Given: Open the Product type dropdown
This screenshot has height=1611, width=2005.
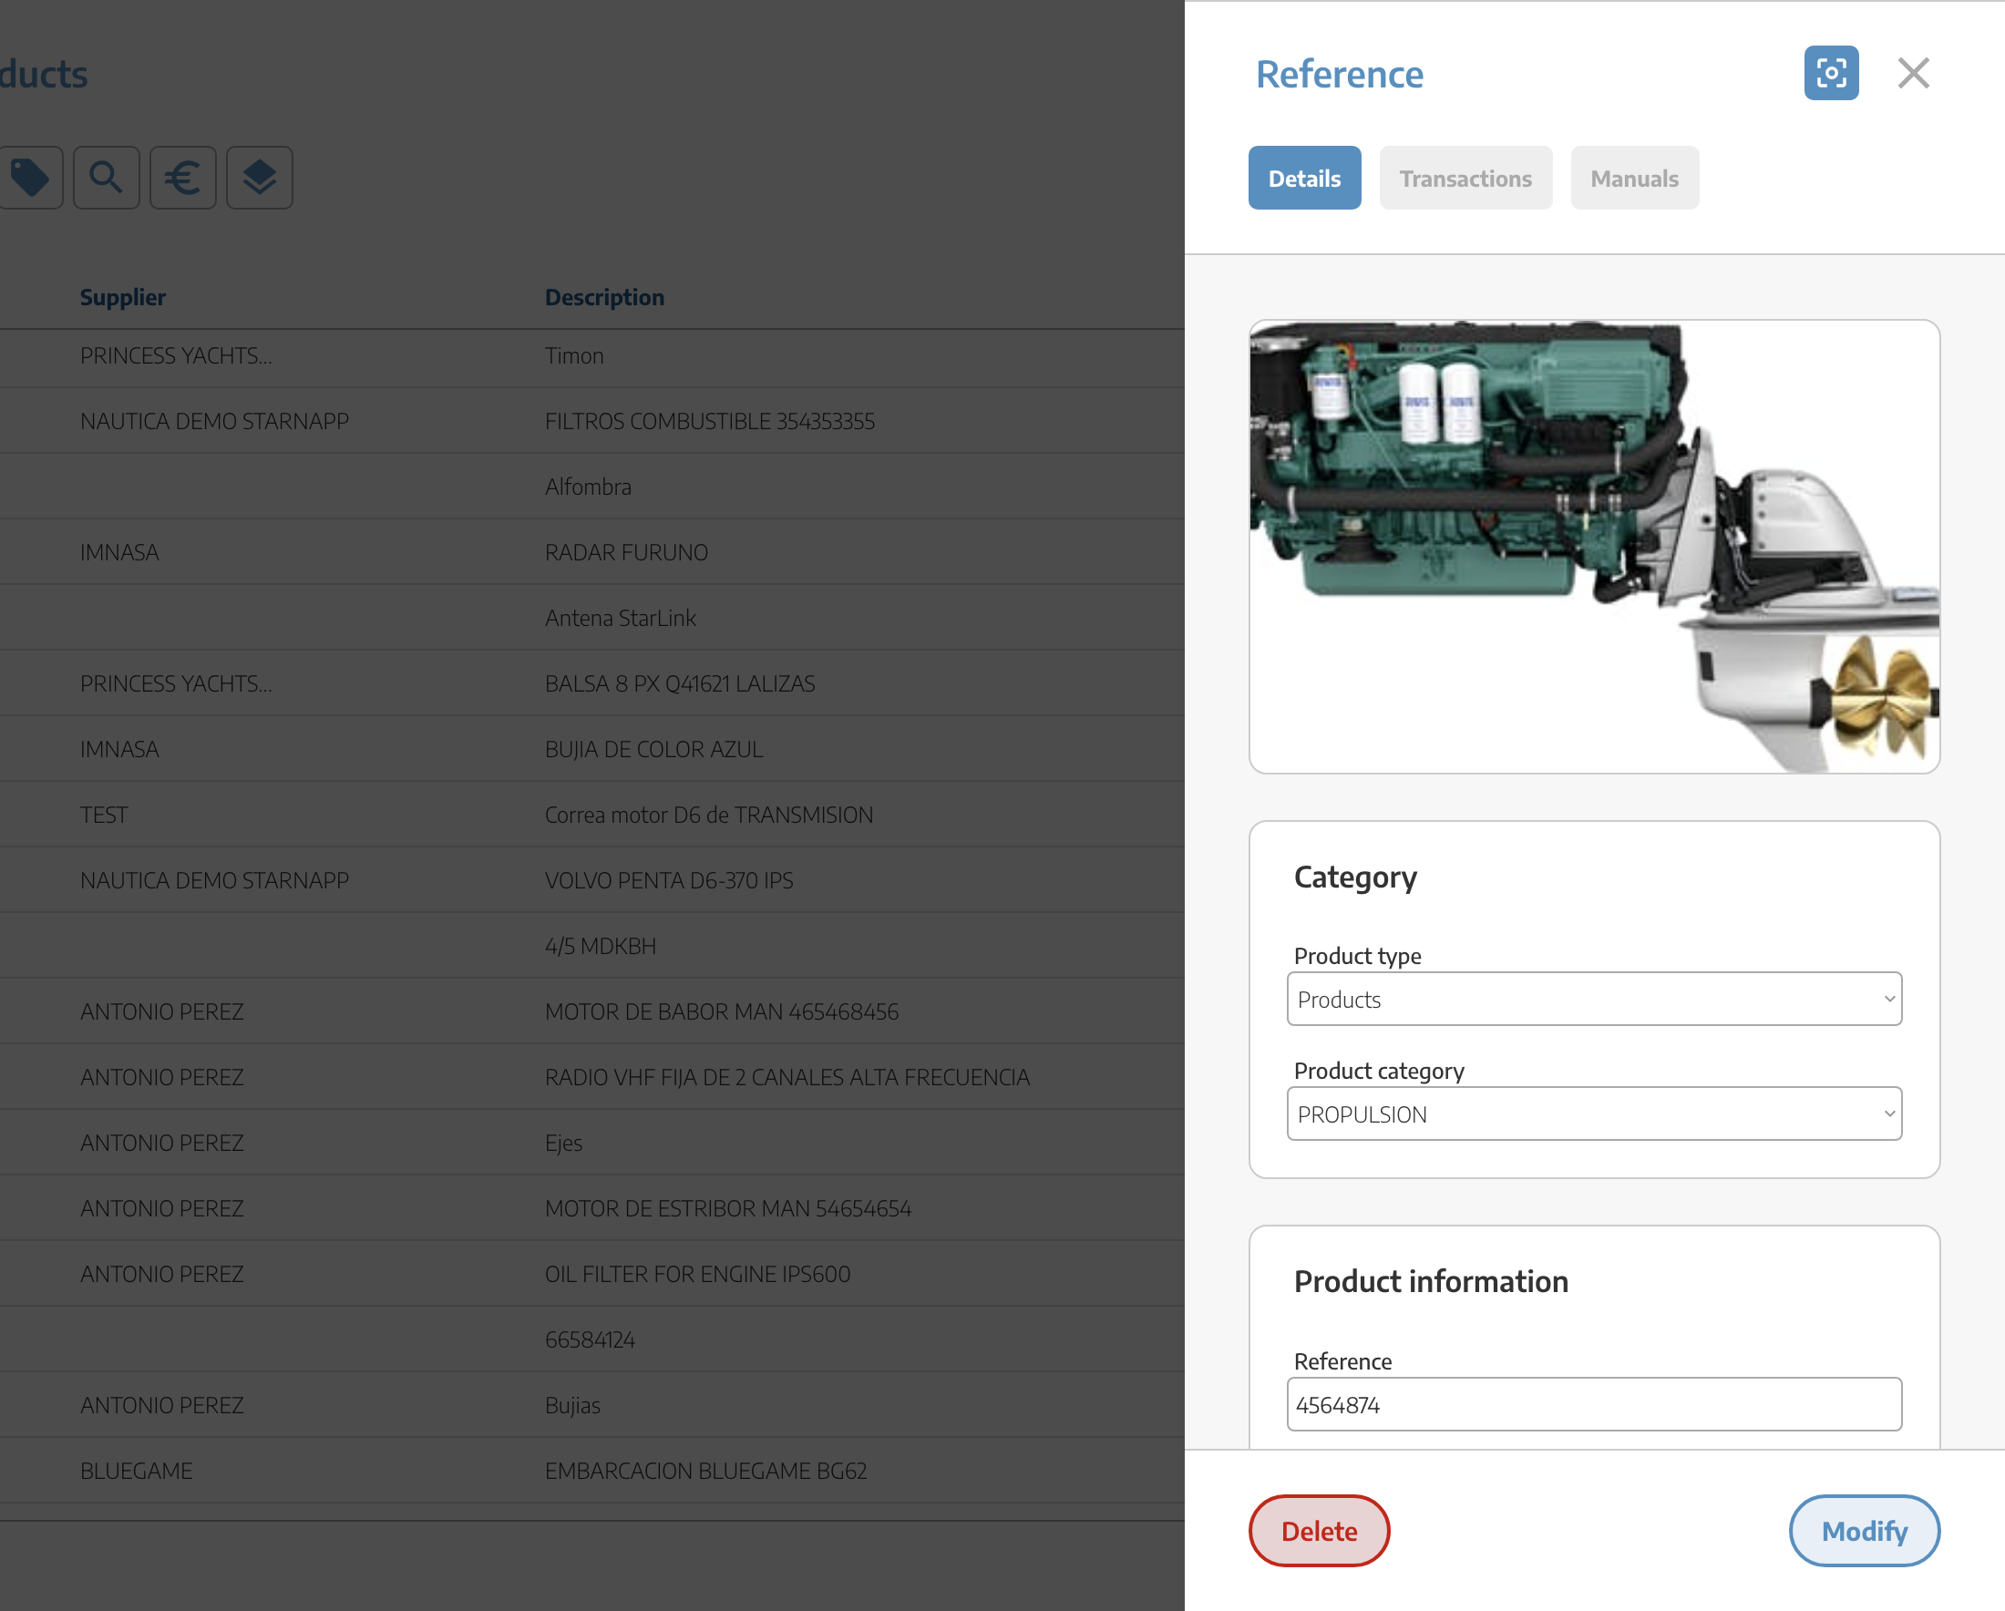Looking at the screenshot, I should pyautogui.click(x=1594, y=1000).
